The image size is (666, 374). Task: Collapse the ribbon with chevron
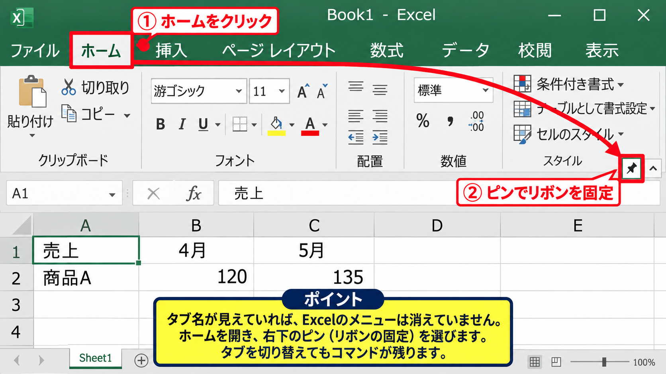tap(653, 169)
